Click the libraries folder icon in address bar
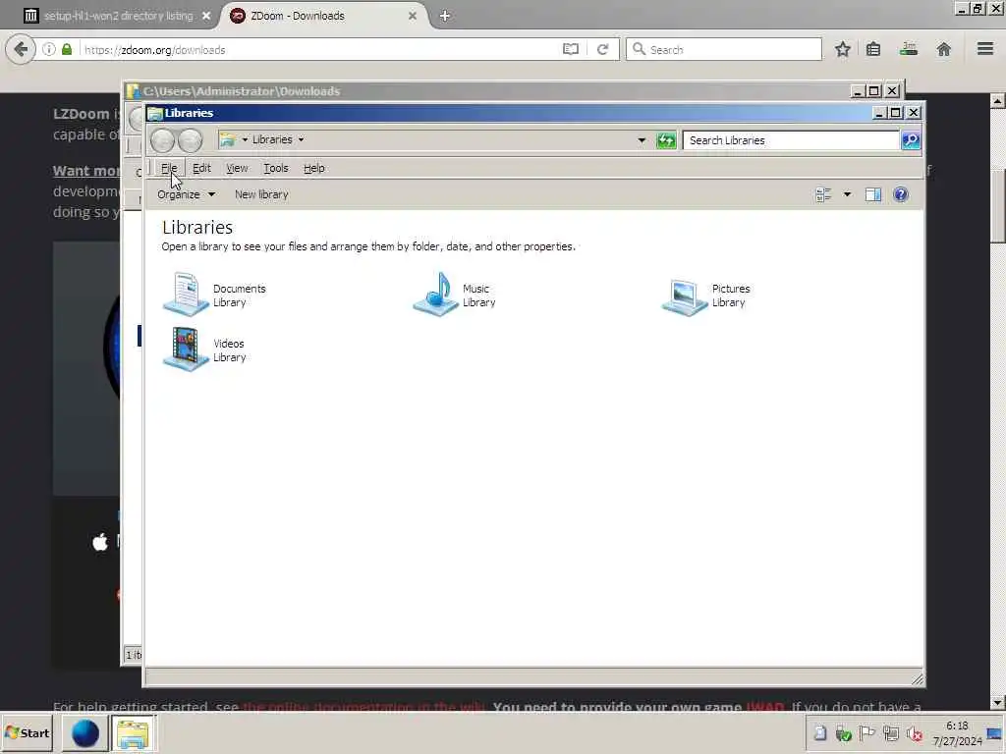The width and height of the screenshot is (1006, 754). pos(227,139)
